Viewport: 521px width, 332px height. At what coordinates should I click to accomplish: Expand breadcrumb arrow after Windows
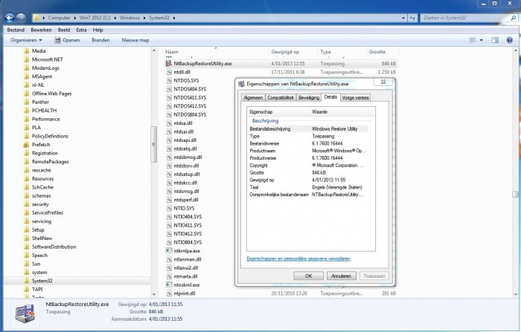[144, 18]
